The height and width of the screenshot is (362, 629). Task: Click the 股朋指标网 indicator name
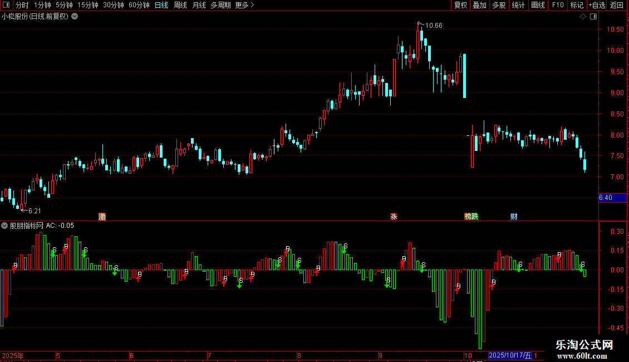tap(27, 226)
